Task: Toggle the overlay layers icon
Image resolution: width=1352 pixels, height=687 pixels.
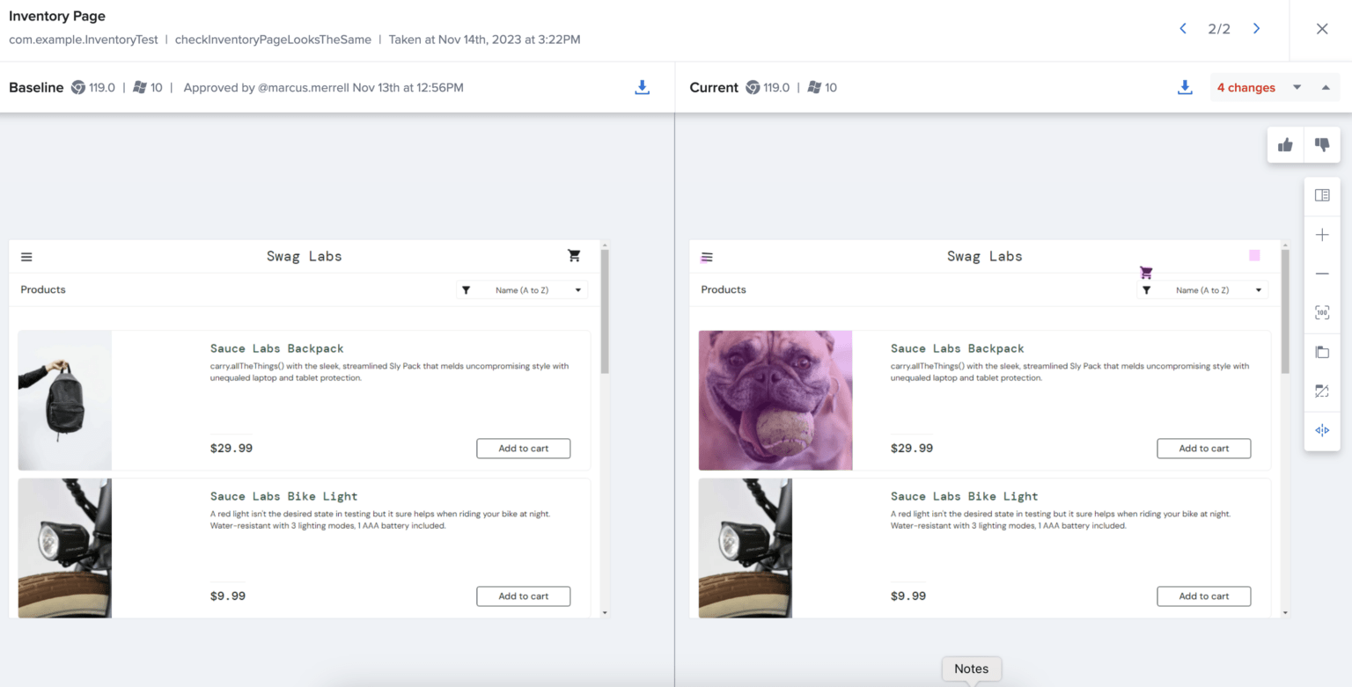Action: (x=1321, y=352)
